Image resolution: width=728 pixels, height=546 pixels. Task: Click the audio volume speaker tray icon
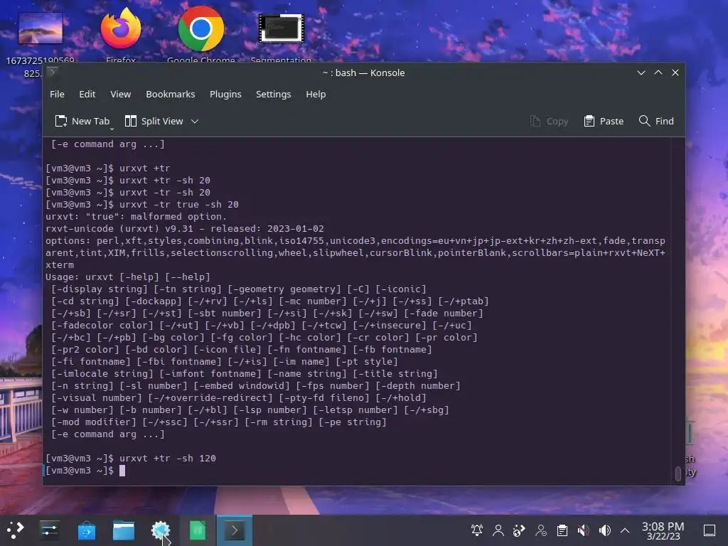click(604, 530)
